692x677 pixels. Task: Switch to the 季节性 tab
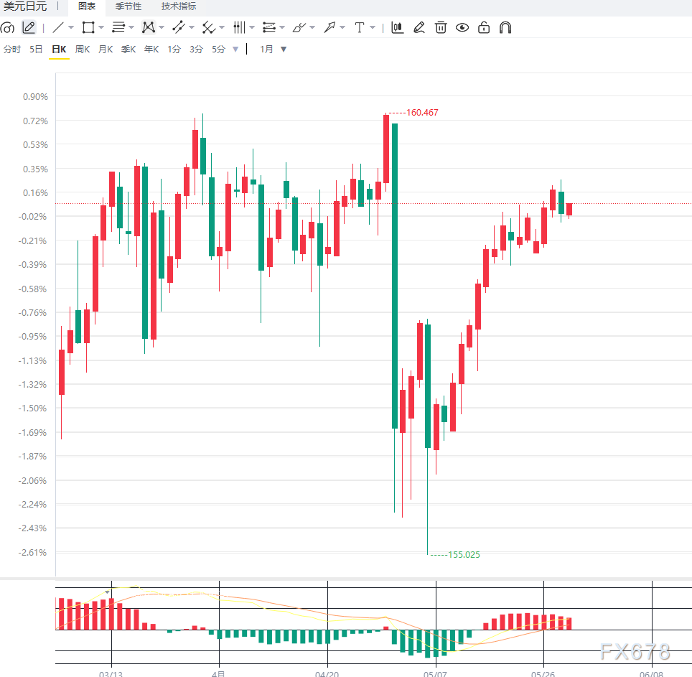pos(128,6)
